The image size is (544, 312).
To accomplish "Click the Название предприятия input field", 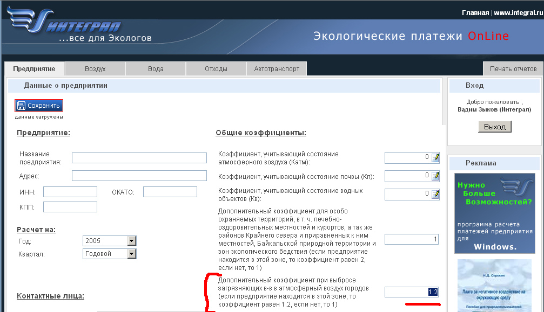I will (139, 158).
